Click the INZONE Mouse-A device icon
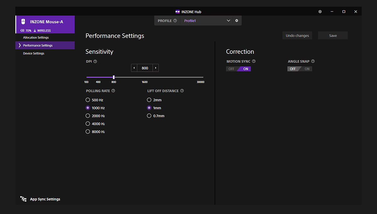The height and width of the screenshot is (214, 377). [x=23, y=22]
